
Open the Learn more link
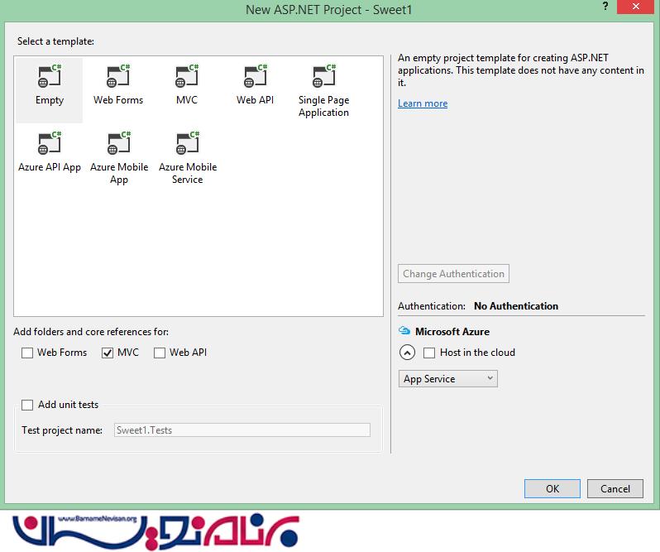tap(423, 103)
